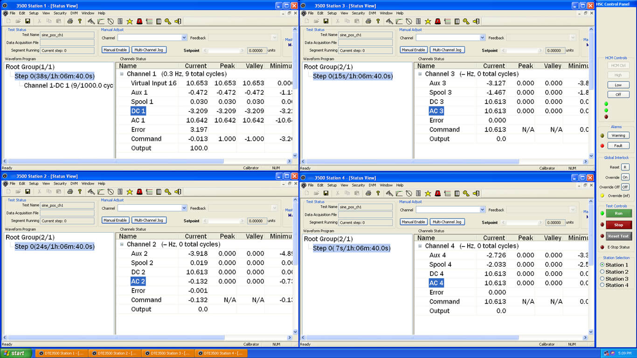Click the Save icon in Station 1 toolbar
637x358 pixels.
[28, 21]
